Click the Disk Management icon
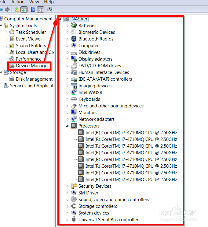The height and width of the screenshot is (227, 208). click(12, 79)
